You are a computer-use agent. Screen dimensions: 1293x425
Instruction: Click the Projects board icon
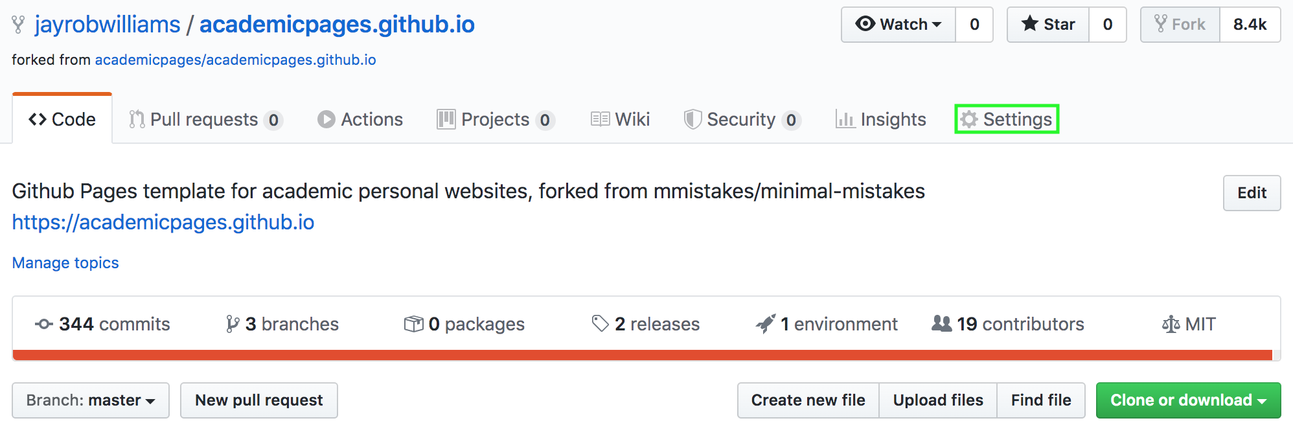click(x=446, y=119)
